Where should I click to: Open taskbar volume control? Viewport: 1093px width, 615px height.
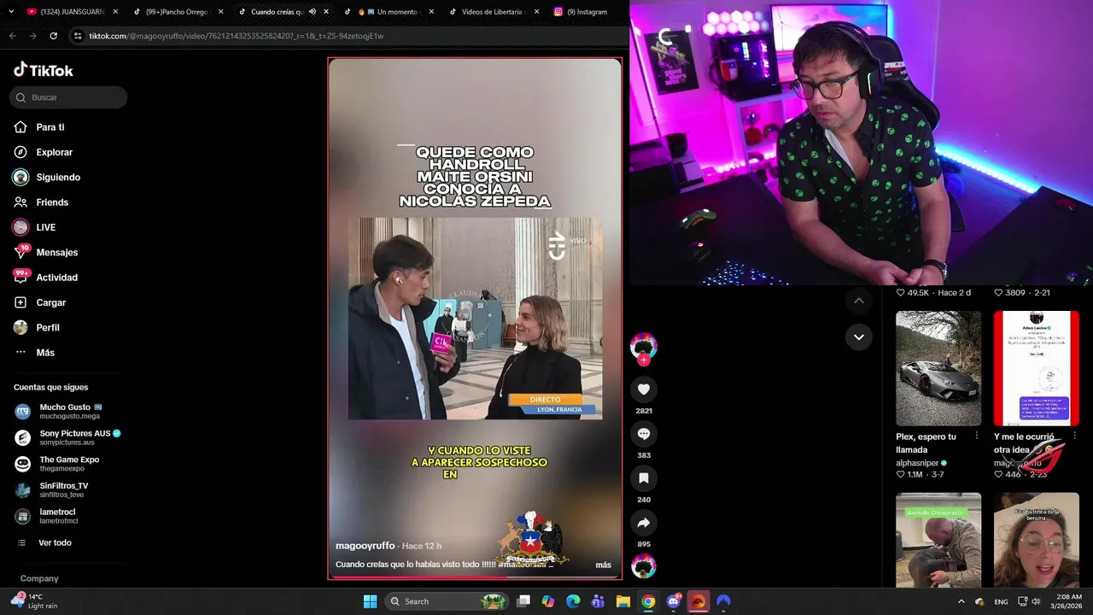[1036, 601]
